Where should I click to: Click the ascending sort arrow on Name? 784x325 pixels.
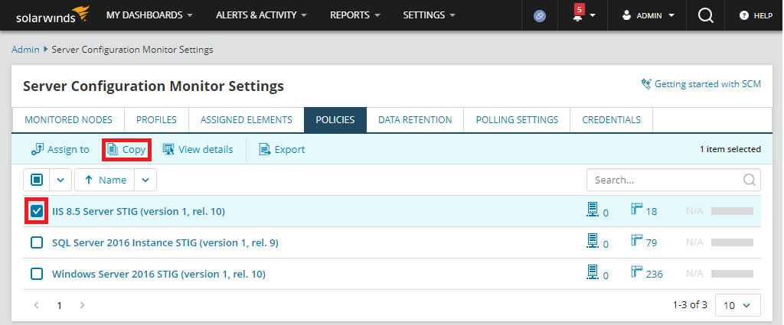89,180
